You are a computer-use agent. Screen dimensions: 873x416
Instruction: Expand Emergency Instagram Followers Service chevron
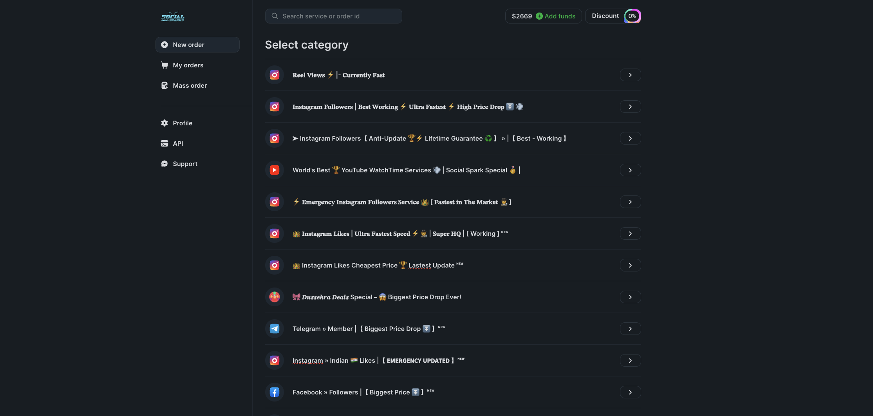[x=630, y=202]
